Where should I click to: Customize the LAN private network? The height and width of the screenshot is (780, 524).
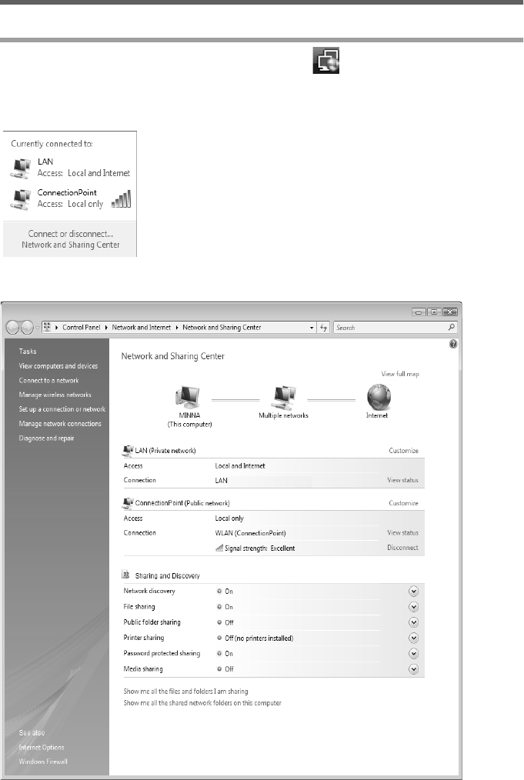coord(403,451)
